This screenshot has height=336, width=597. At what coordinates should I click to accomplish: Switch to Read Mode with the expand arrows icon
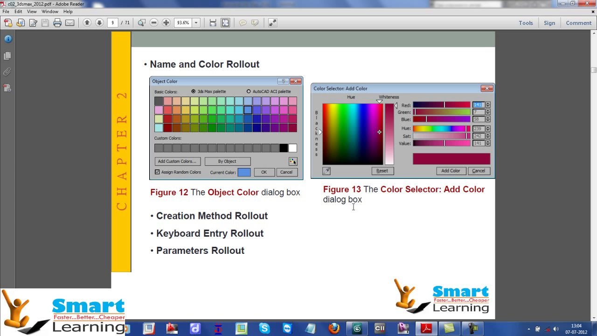click(x=273, y=23)
